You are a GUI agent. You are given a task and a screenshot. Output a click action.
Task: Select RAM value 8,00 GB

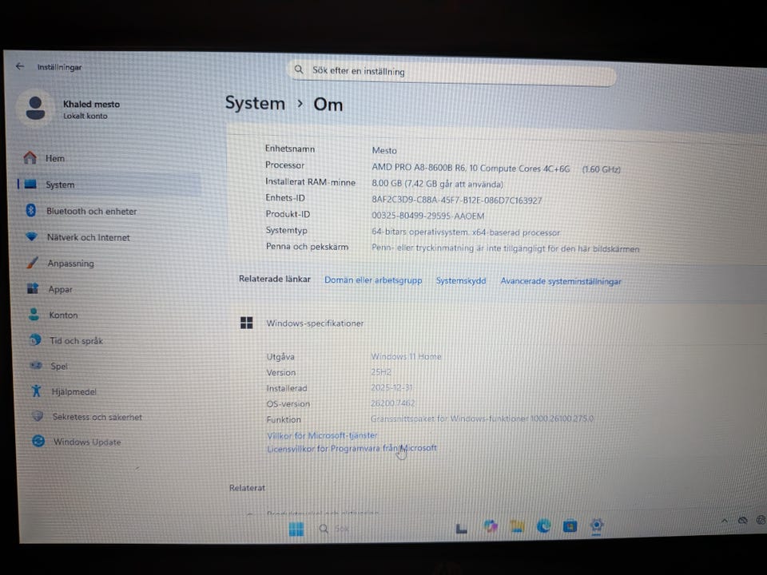387,184
